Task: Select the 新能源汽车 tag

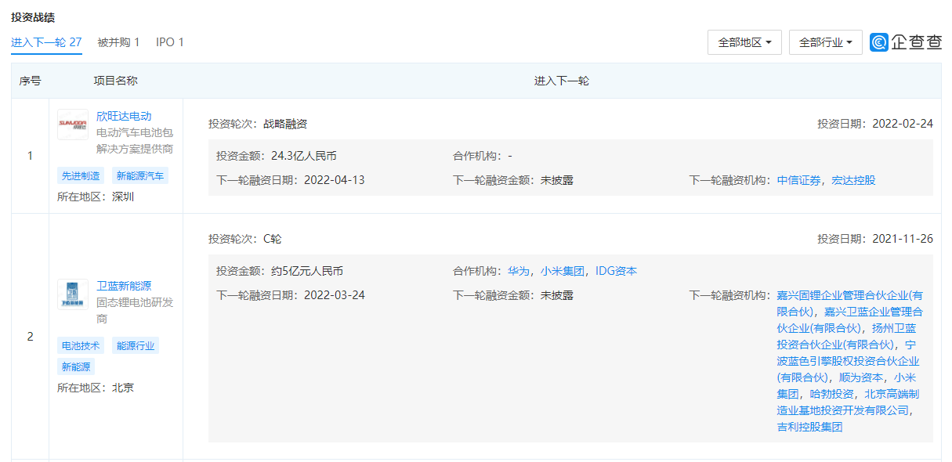Action: pos(139,176)
